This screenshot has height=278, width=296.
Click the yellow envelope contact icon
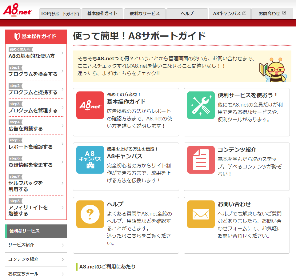click(x=201, y=214)
